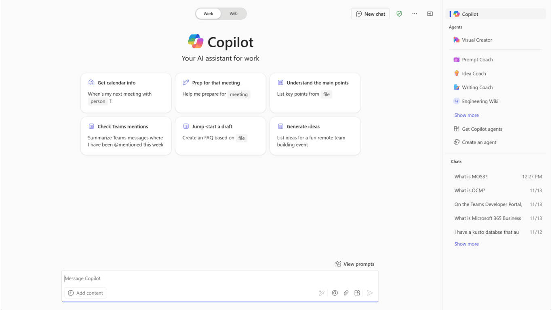The image size is (552, 310).
Task: Expand Show more under Agents list
Action: tap(466, 115)
